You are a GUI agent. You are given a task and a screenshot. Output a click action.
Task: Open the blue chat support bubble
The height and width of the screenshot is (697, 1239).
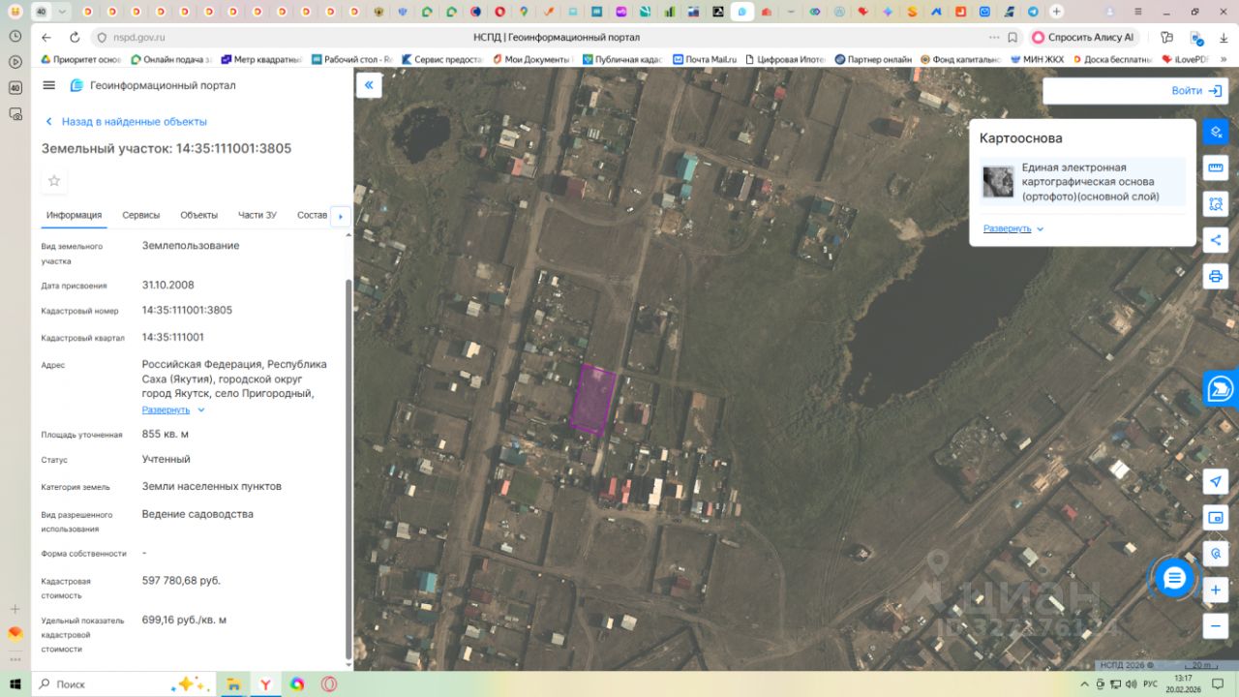coord(1174,578)
